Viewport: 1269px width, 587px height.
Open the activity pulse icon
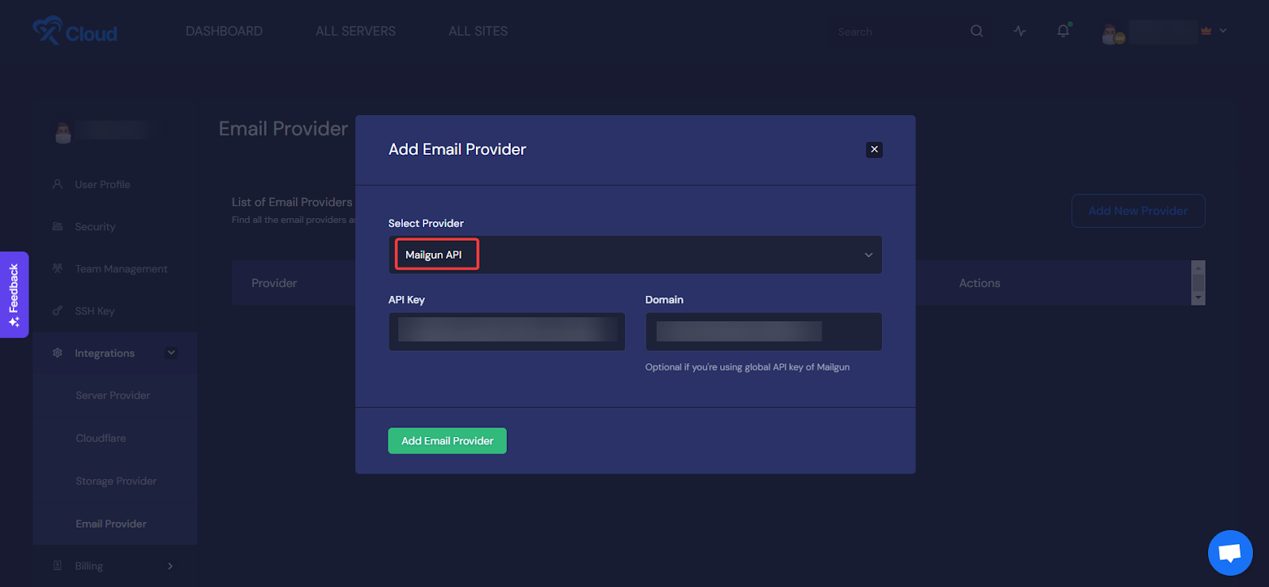pyautogui.click(x=1020, y=31)
